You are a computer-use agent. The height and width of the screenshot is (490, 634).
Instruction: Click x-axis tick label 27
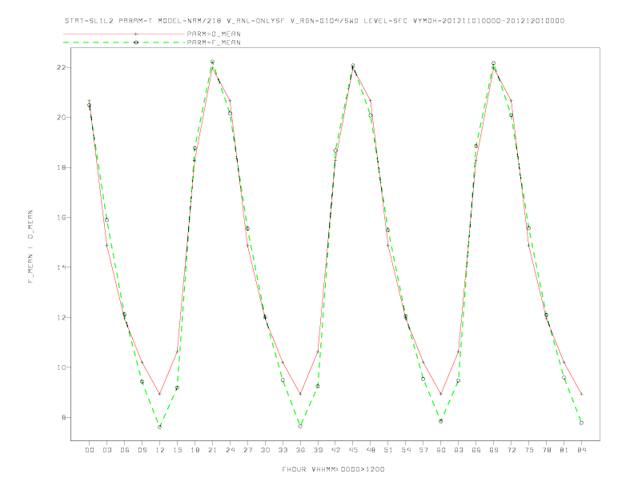point(247,450)
